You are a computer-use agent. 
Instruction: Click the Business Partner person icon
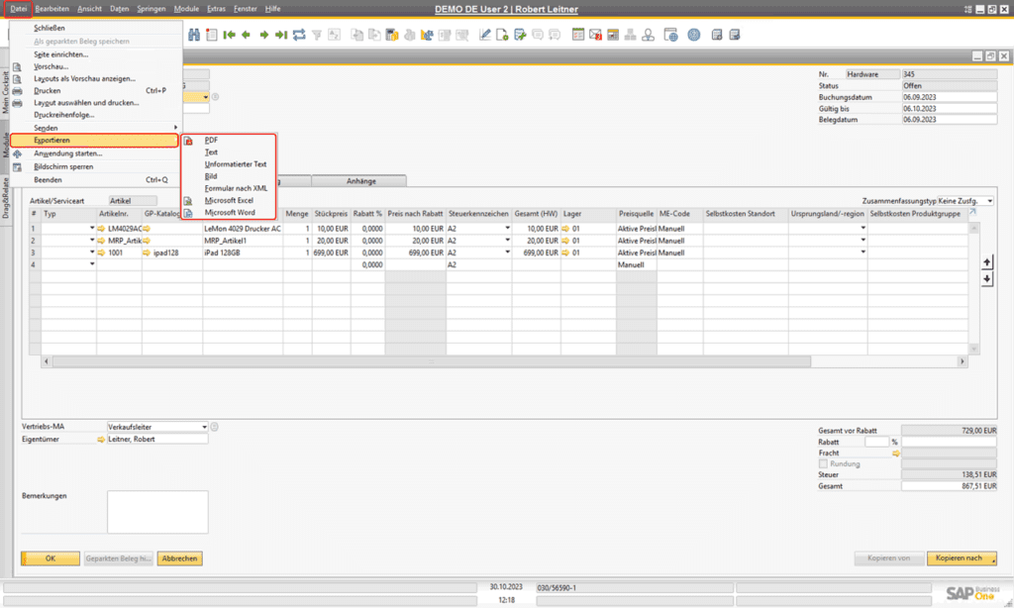(x=648, y=33)
